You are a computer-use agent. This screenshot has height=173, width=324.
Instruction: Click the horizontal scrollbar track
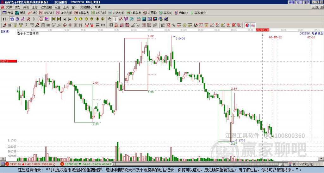click(x=198, y=164)
